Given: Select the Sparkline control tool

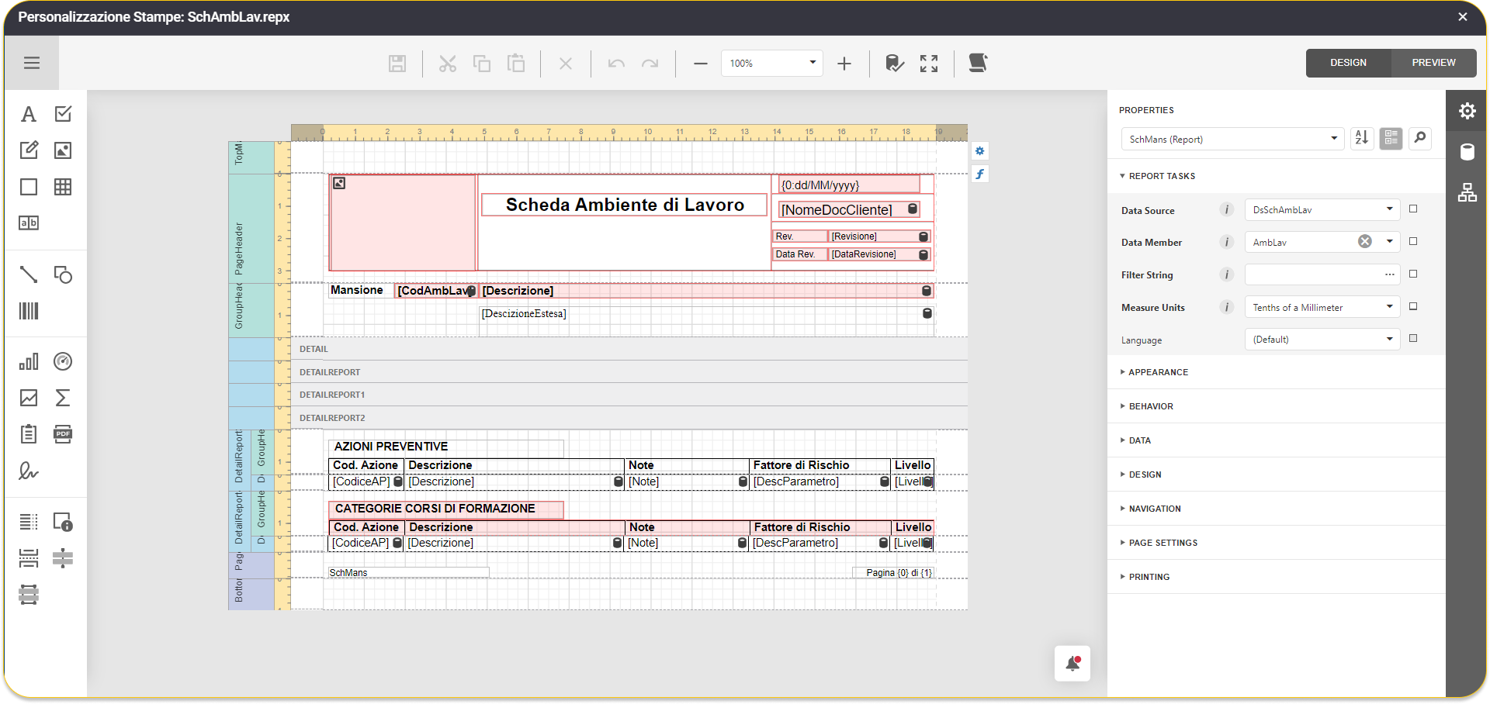Looking at the screenshot, I should pyautogui.click(x=29, y=398).
